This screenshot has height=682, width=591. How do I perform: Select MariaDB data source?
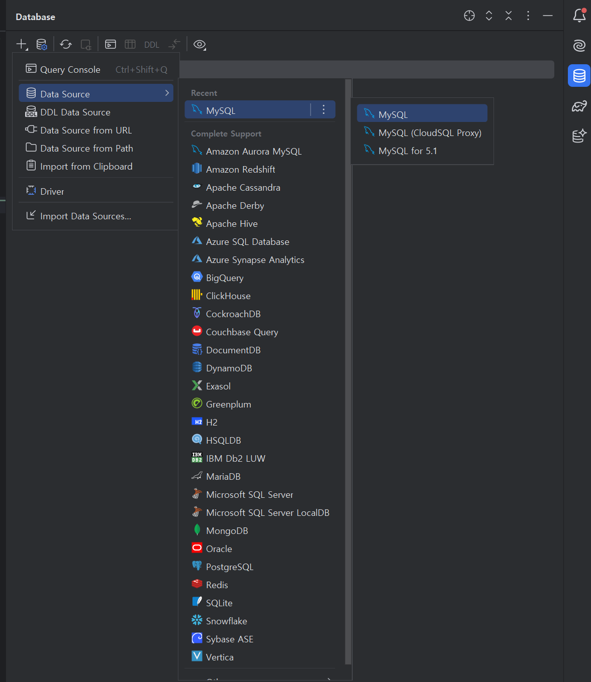[x=260, y=476]
